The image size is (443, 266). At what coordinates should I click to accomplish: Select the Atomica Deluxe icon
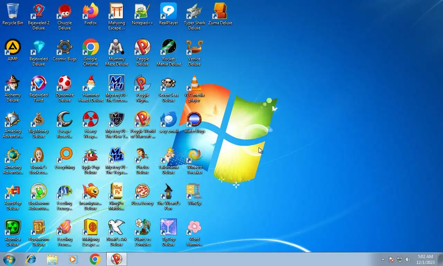coord(13,233)
